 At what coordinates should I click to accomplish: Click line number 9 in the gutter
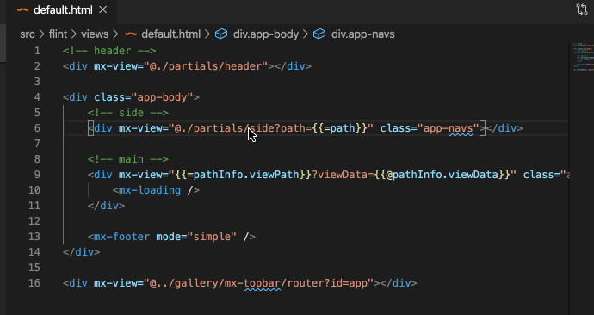tap(37, 175)
